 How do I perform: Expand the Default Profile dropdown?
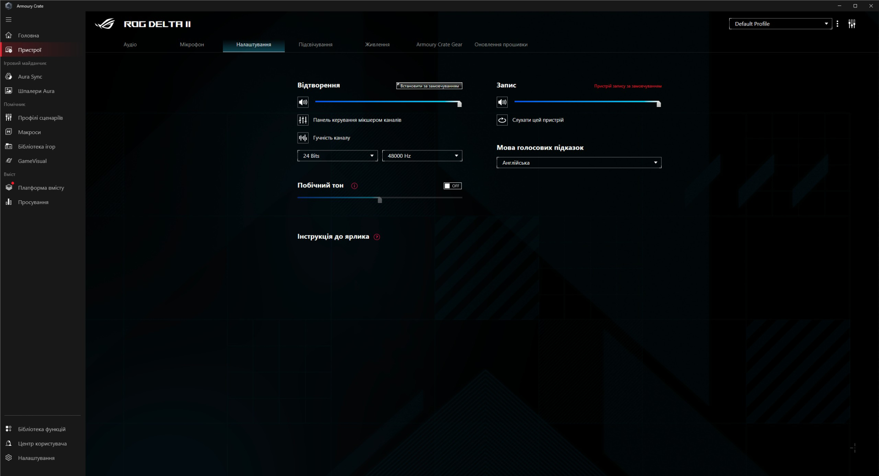780,24
